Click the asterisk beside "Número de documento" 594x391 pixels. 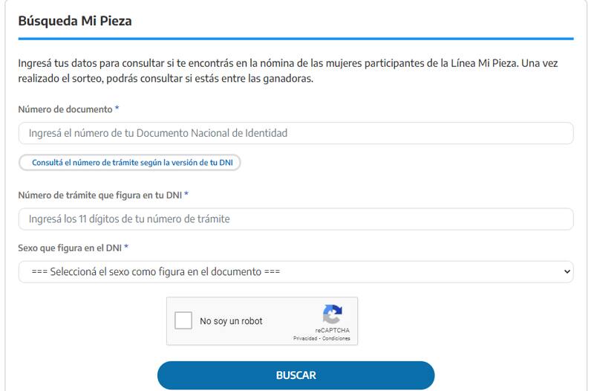pyautogui.click(x=117, y=109)
